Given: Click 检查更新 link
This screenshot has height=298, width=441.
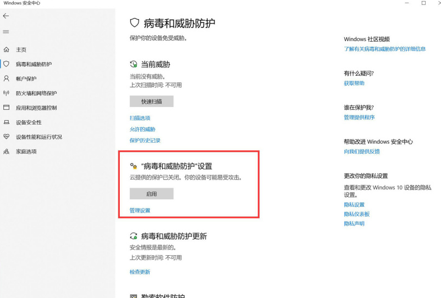Looking at the screenshot, I should pos(140,272).
